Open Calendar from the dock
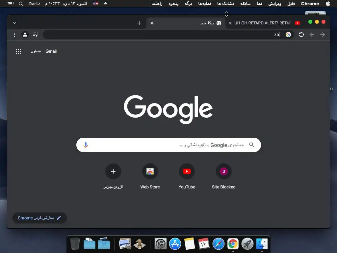This screenshot has height=253, width=337. [x=204, y=244]
